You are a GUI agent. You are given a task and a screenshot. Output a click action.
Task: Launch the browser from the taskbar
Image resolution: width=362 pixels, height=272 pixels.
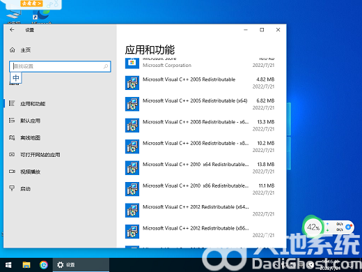[x=44, y=265]
